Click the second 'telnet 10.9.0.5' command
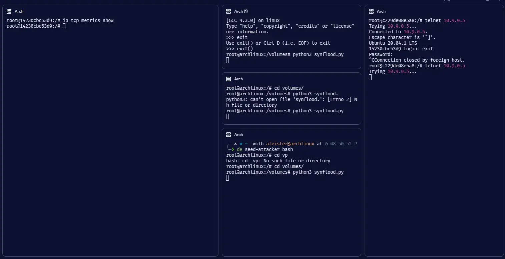The image size is (505, 259). 445,66
